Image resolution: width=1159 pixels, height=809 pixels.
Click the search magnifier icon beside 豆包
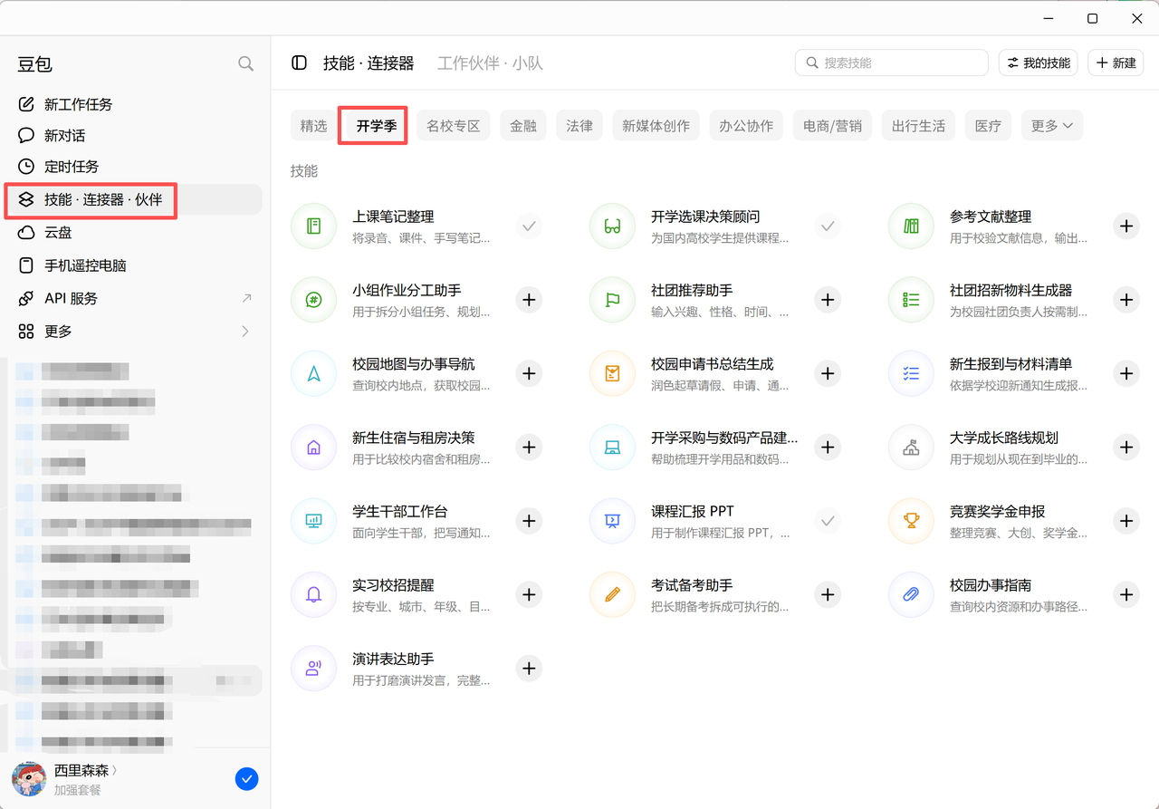pyautogui.click(x=245, y=63)
